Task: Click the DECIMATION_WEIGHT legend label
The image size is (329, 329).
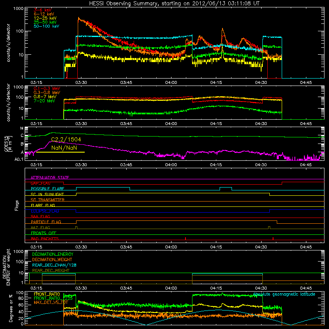Action: (x=52, y=259)
